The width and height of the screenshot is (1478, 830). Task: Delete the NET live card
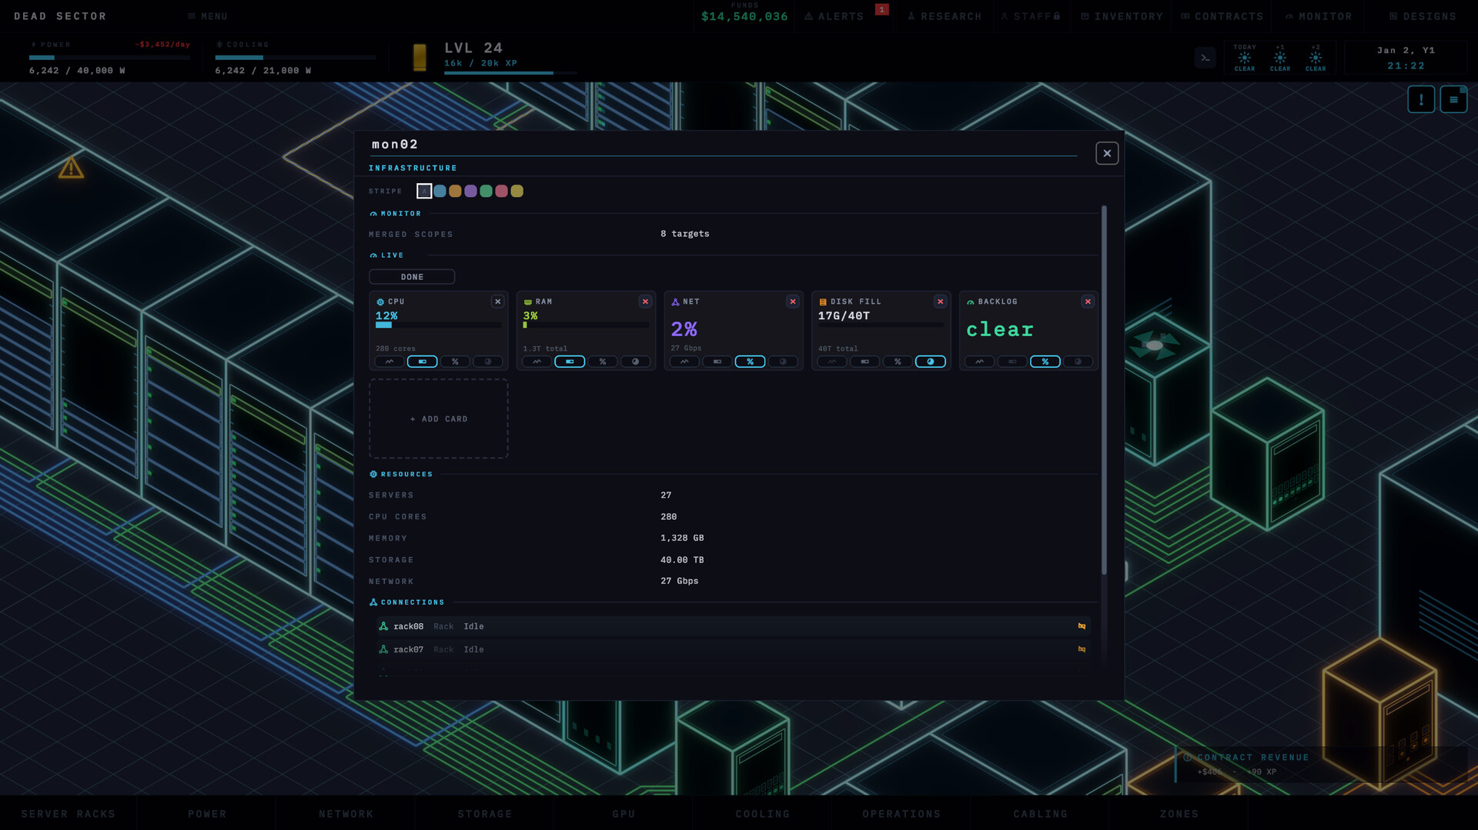click(x=793, y=302)
